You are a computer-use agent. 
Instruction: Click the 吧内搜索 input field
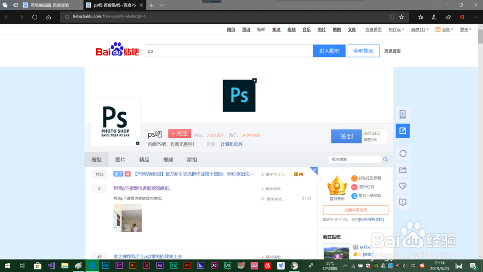click(355, 159)
